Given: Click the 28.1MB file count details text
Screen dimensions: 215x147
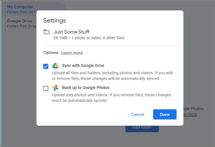Looking at the screenshot, I should (x=88, y=38).
